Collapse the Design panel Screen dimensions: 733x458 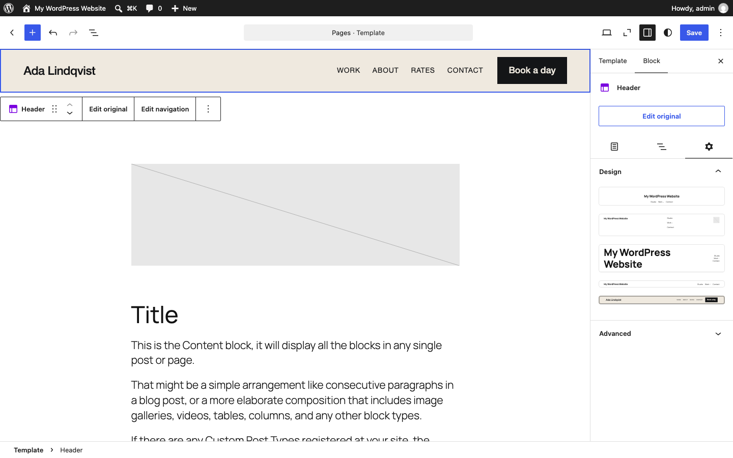(x=662, y=171)
